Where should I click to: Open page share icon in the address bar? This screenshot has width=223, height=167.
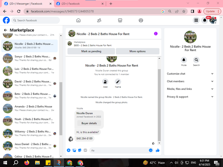177,11
